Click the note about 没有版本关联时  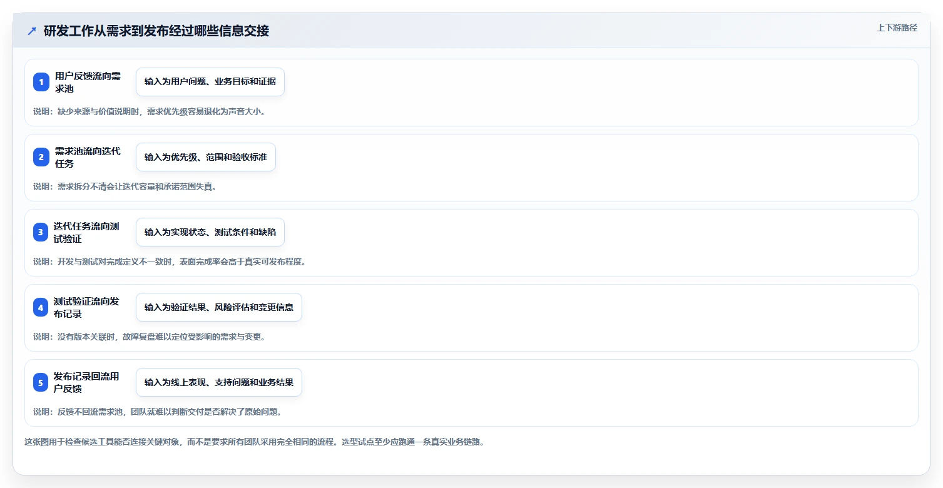tap(150, 337)
